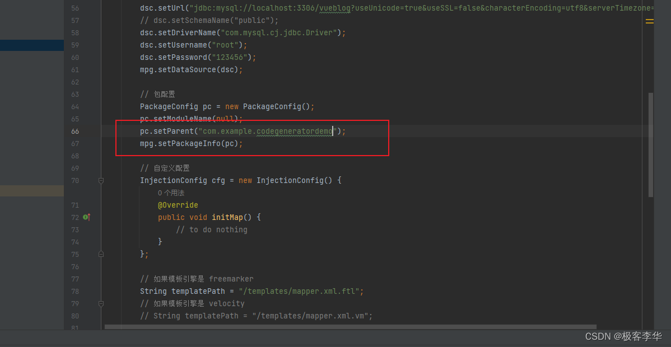Viewport: 671px width, 347px height.
Task: Click the mpg.setPackageInfo(pc) statement
Action: coord(192,144)
